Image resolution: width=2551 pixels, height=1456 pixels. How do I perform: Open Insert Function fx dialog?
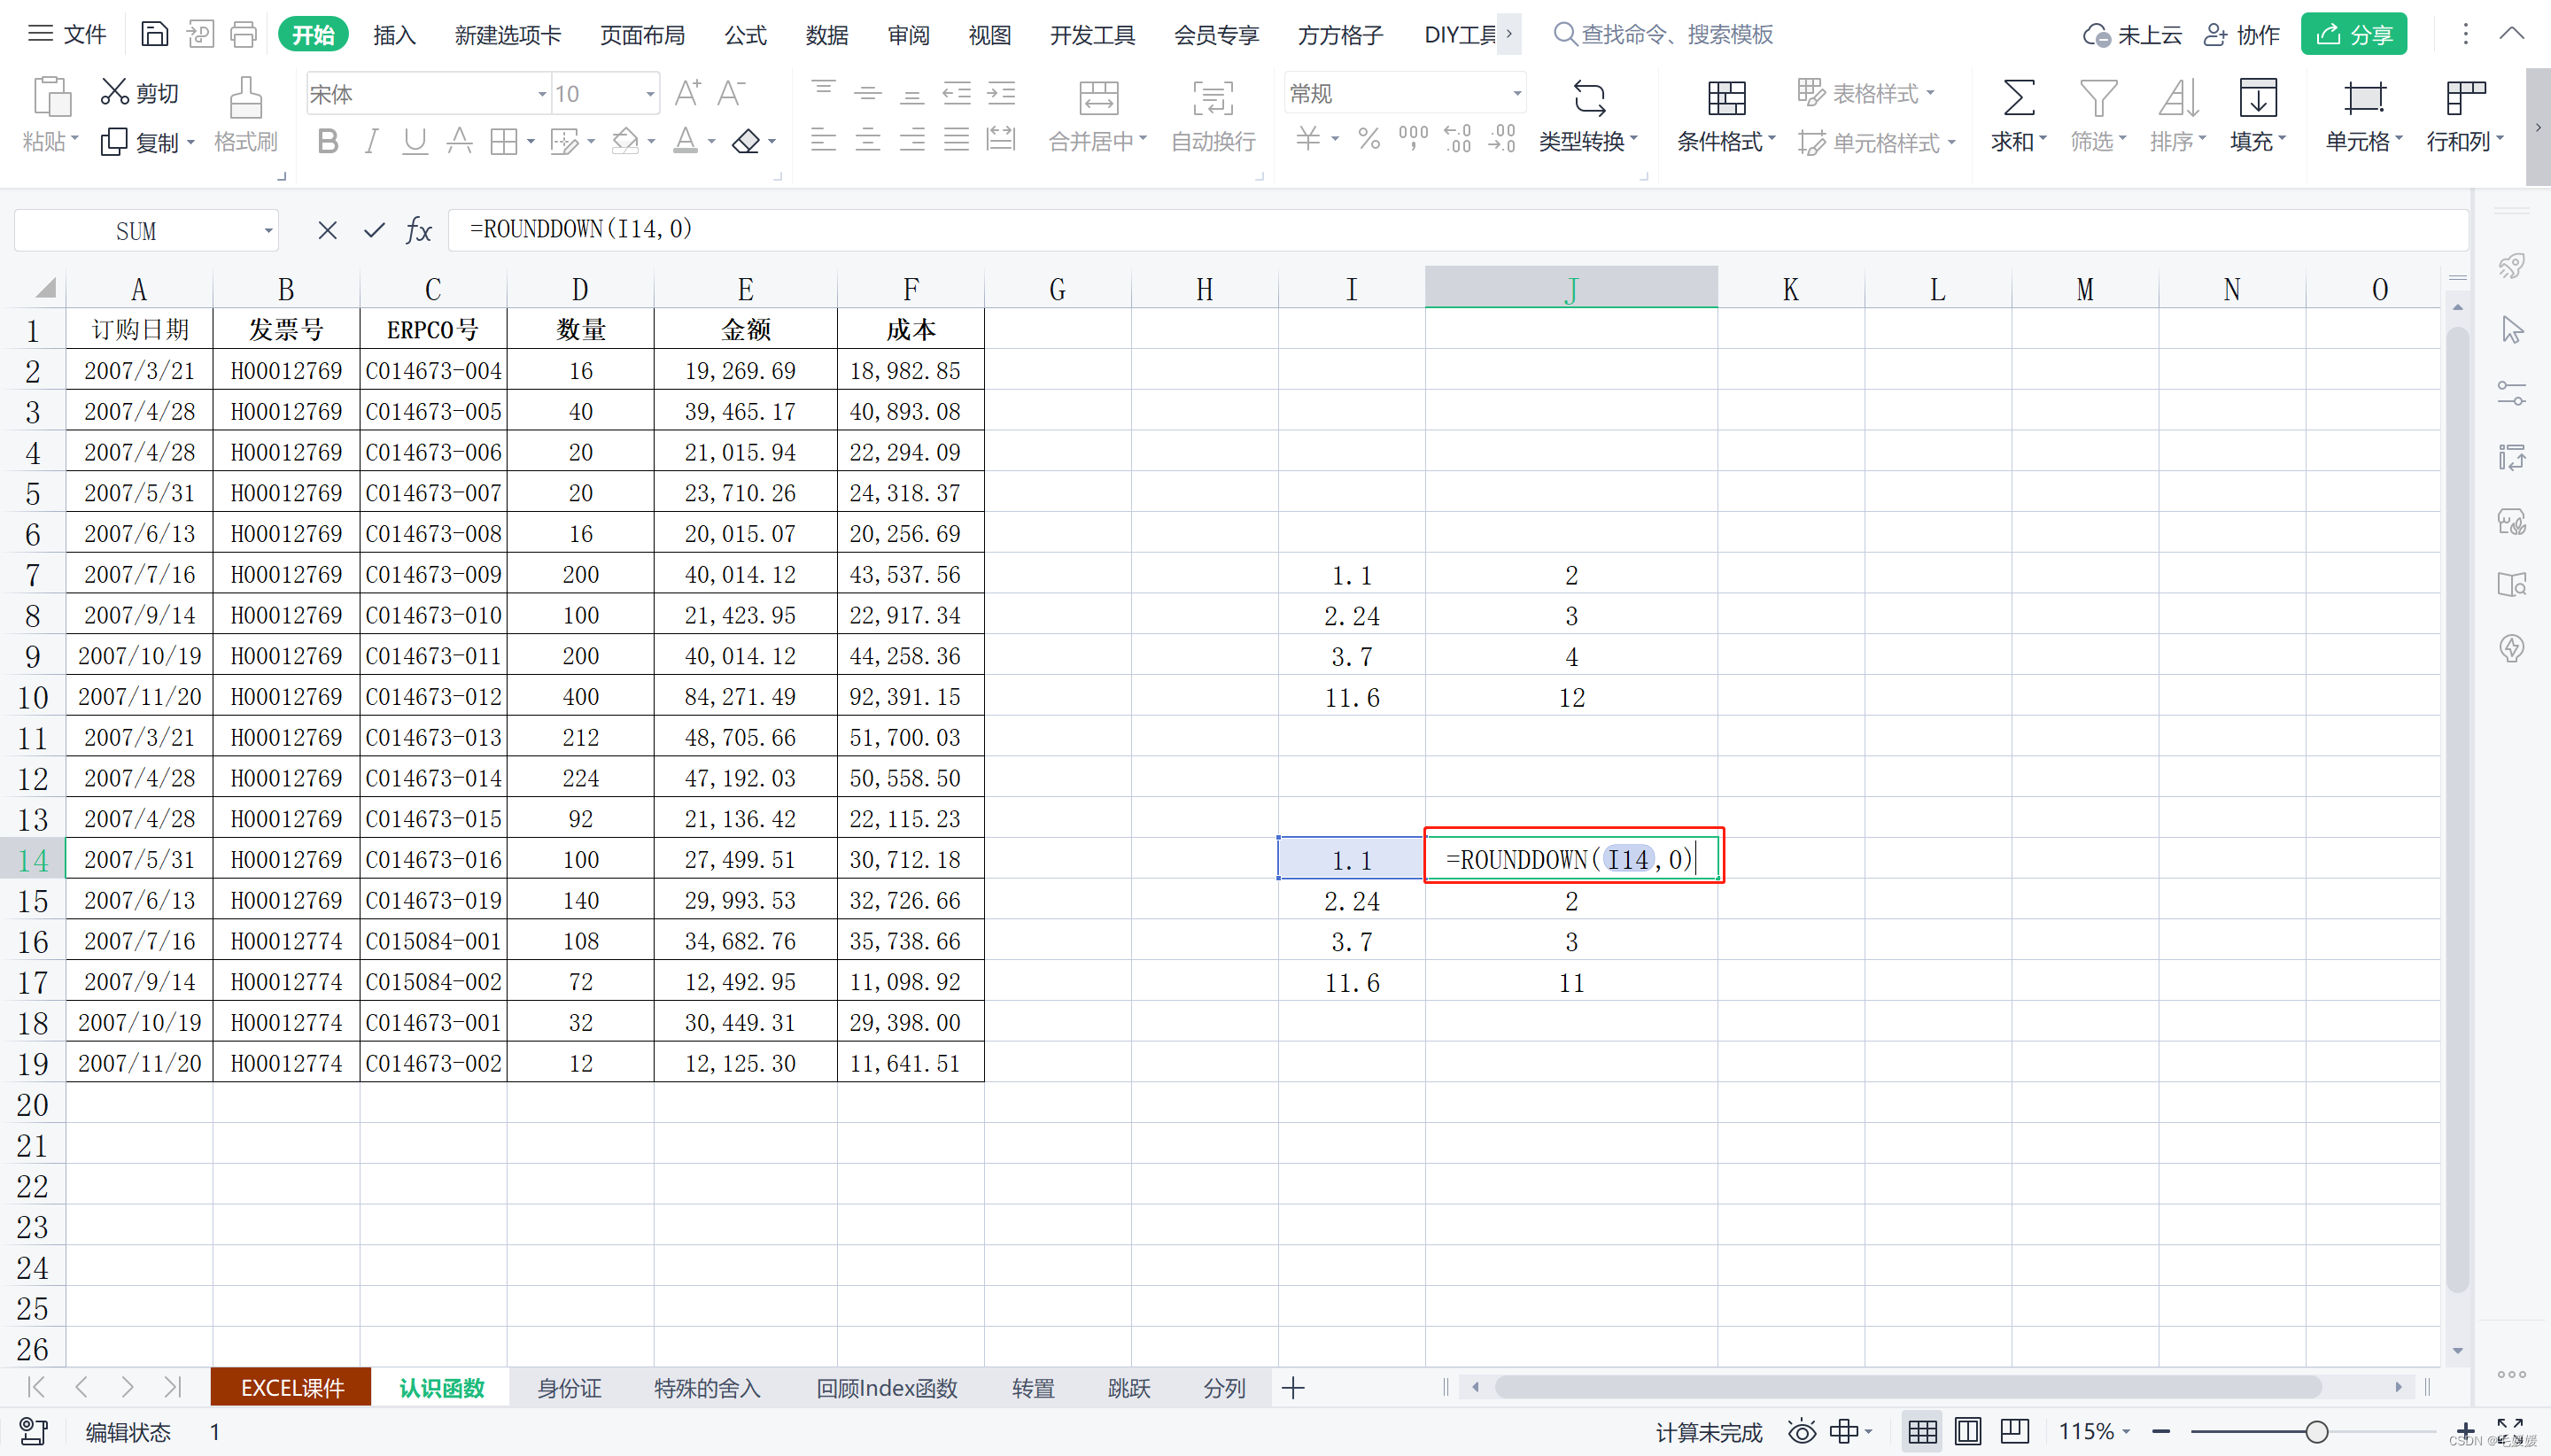(x=419, y=231)
